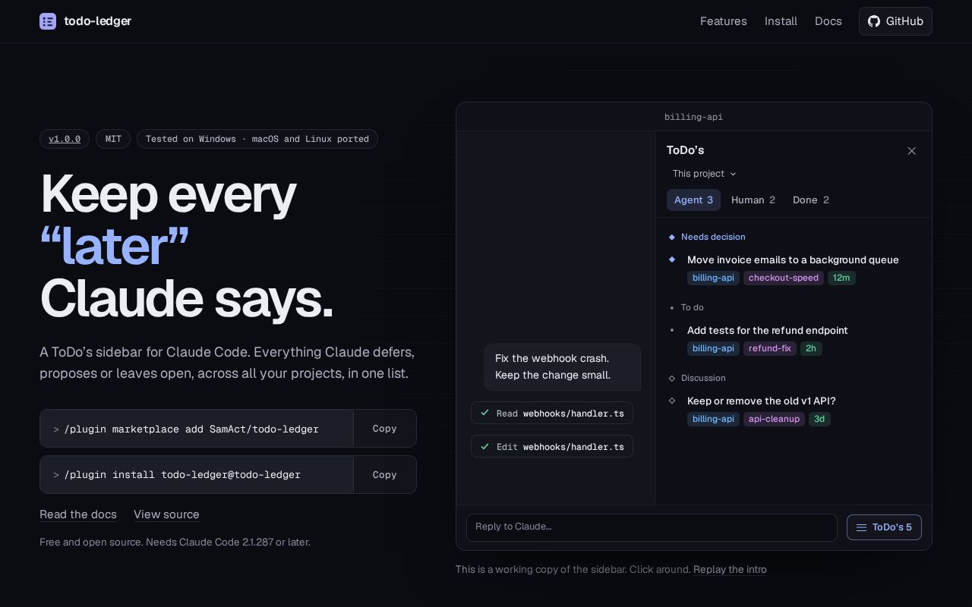Switch to the Agent 3 tab

[693, 200]
